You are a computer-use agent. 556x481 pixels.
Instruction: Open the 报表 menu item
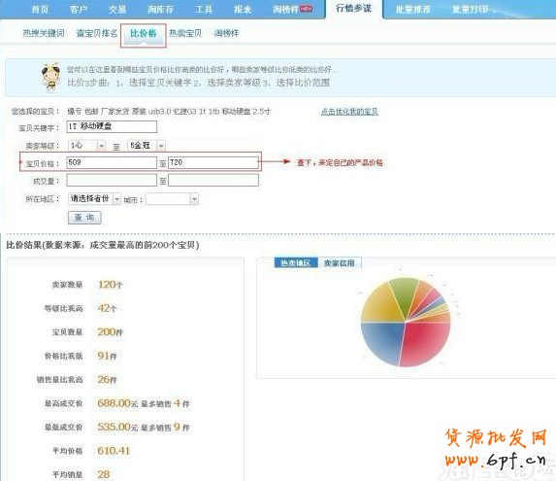pyautogui.click(x=243, y=9)
